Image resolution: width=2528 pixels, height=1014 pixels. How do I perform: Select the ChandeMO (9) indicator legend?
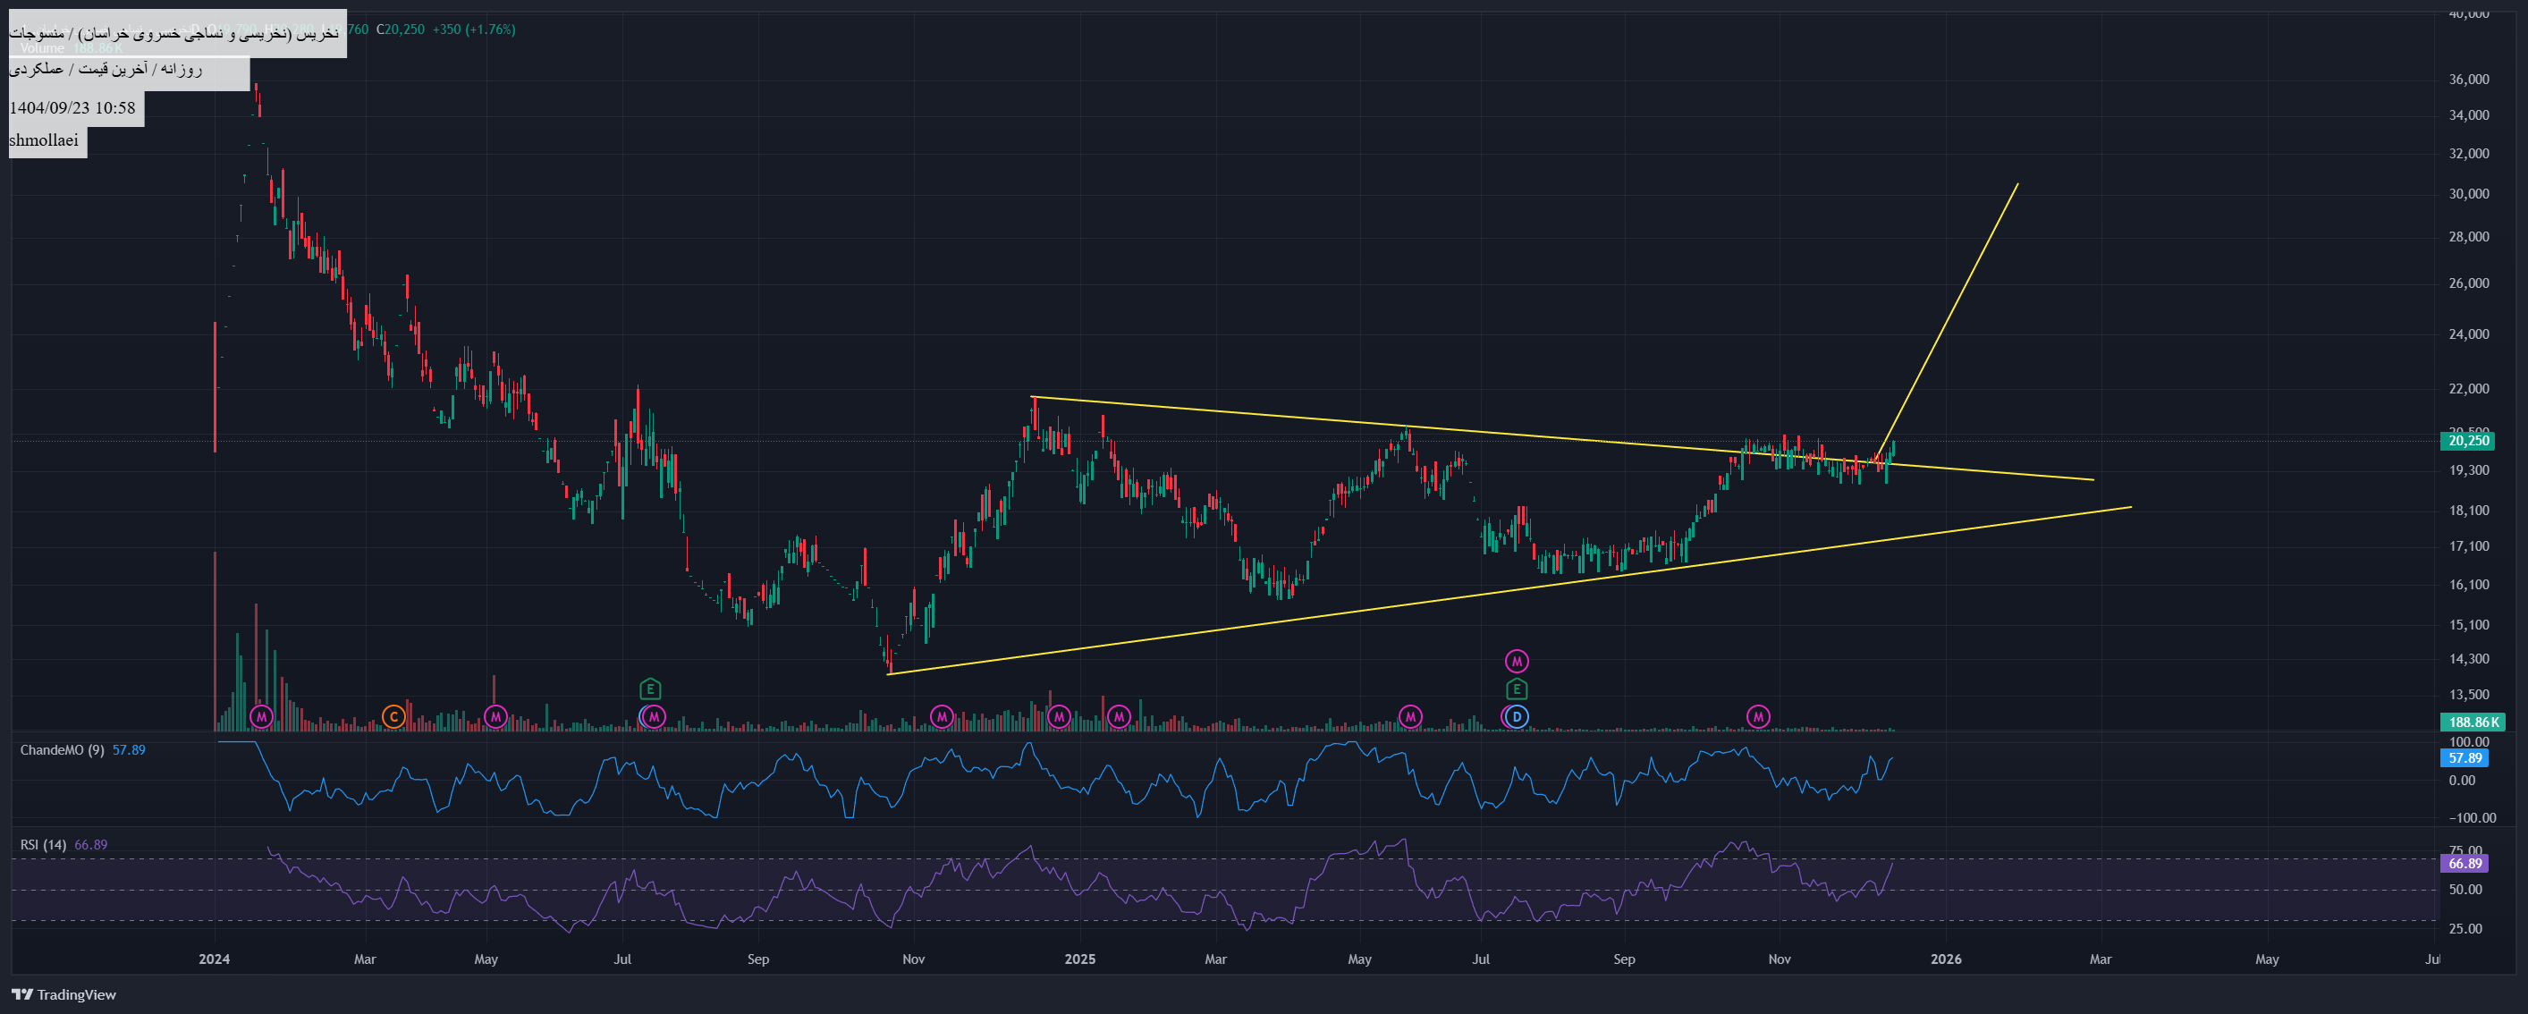click(x=62, y=750)
